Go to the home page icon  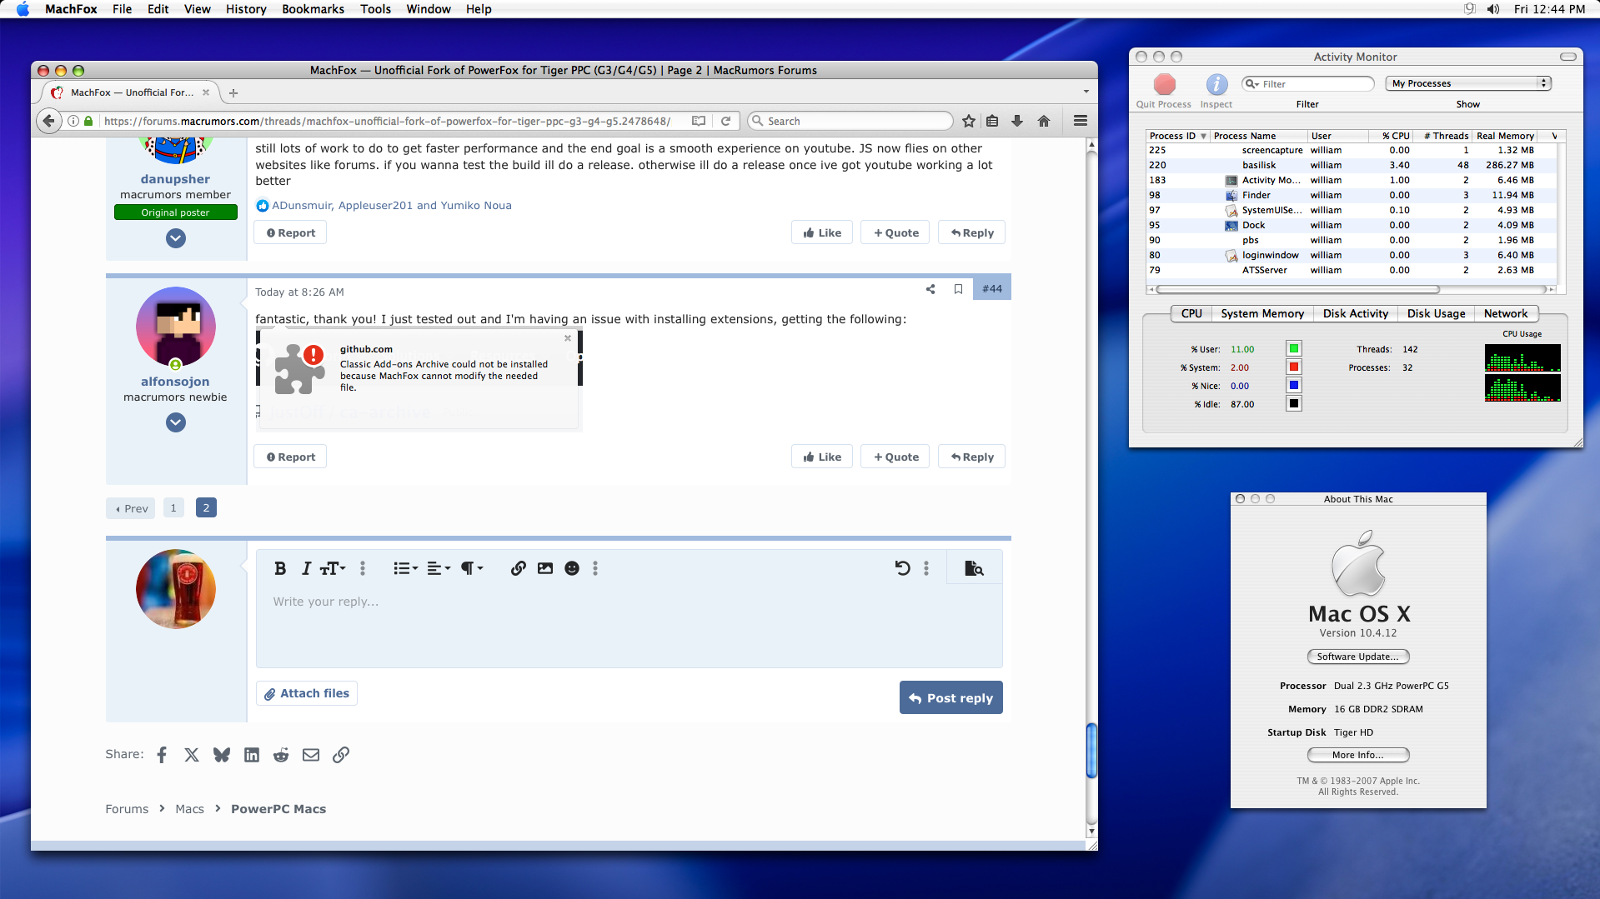click(x=1043, y=121)
